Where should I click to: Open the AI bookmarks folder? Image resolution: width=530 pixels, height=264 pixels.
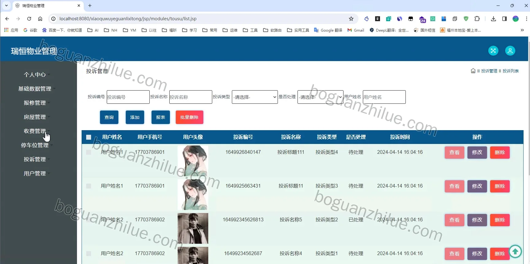[x=93, y=30]
